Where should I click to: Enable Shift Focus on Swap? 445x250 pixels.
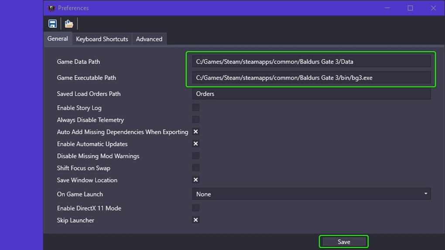coord(196,168)
